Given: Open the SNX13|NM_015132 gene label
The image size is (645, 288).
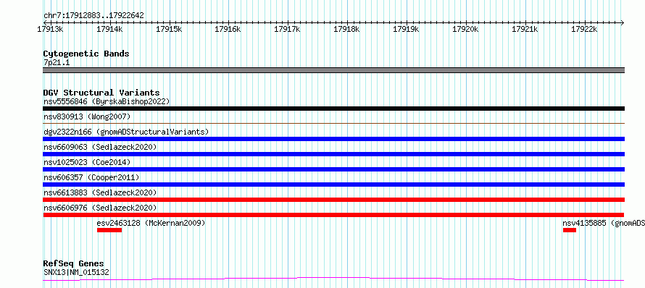Looking at the screenshot, I should [x=76, y=272].
